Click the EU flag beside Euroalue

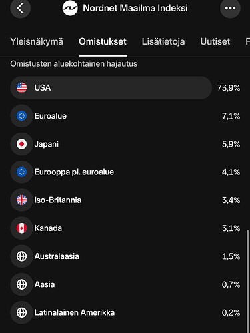[22, 116]
